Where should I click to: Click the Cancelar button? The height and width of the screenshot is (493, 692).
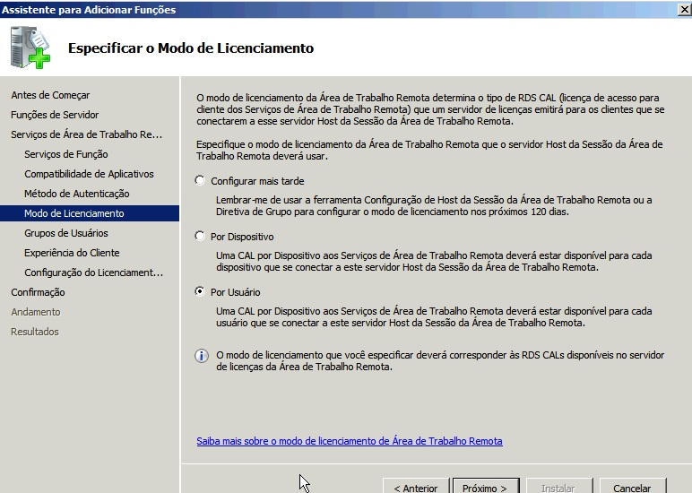point(633,487)
